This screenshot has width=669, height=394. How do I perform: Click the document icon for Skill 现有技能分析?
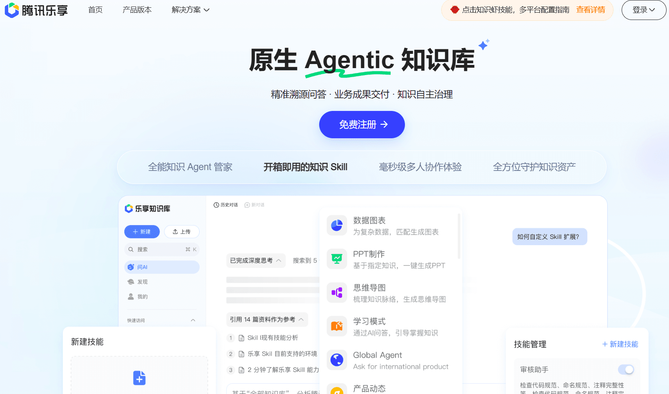coord(241,338)
